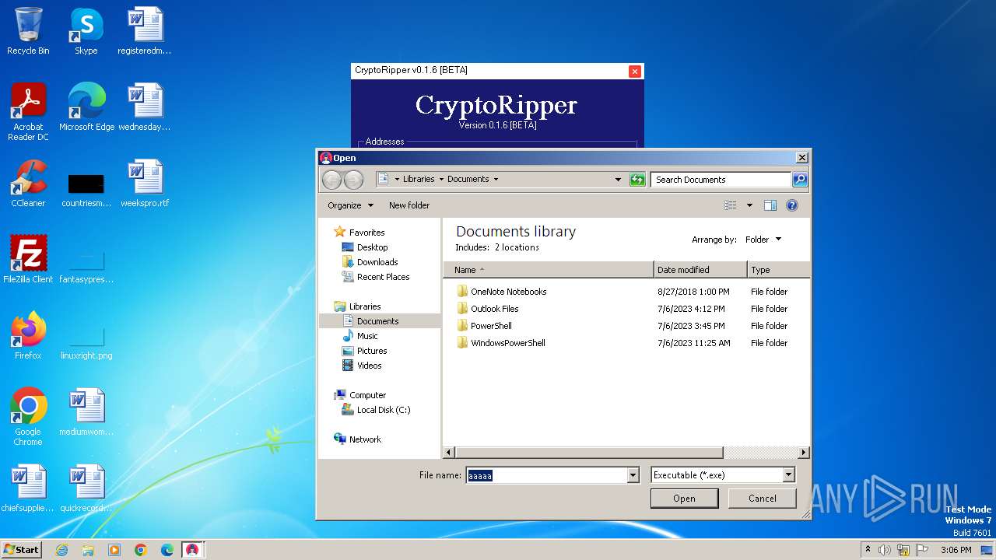The height and width of the screenshot is (560, 996).
Task: Expand the Documents breadcrumb arrow
Action: point(496,180)
